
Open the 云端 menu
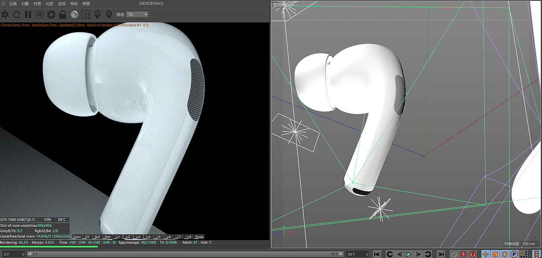point(13,3)
